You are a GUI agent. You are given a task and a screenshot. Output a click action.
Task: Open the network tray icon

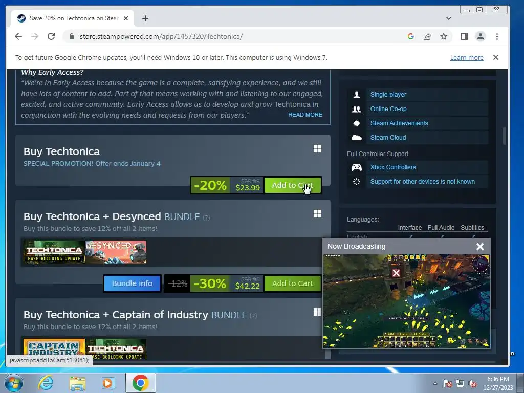[x=460, y=383]
